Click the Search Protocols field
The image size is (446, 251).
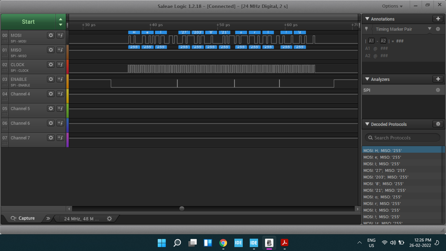click(403, 138)
